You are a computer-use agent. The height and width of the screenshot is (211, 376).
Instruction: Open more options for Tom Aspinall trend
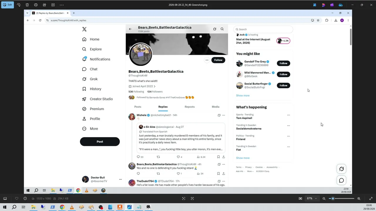pos(288,115)
